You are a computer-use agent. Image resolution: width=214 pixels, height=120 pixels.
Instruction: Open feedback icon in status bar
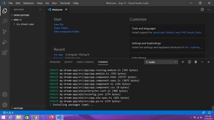203,113
